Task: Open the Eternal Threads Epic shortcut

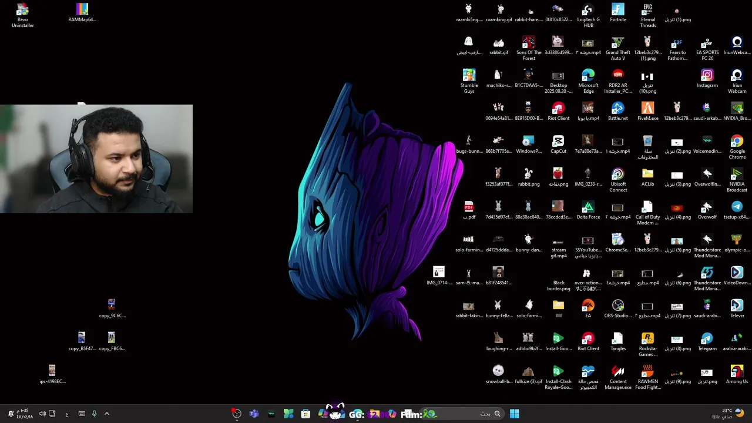Action: pyautogui.click(x=647, y=15)
